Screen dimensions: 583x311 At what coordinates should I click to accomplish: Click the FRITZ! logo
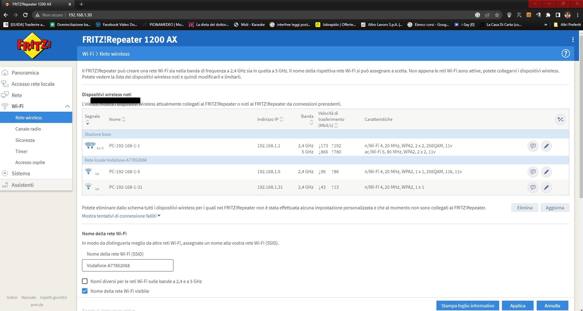click(x=34, y=46)
